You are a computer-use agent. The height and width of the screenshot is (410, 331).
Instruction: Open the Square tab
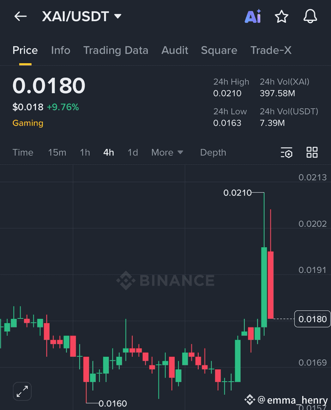coord(219,50)
